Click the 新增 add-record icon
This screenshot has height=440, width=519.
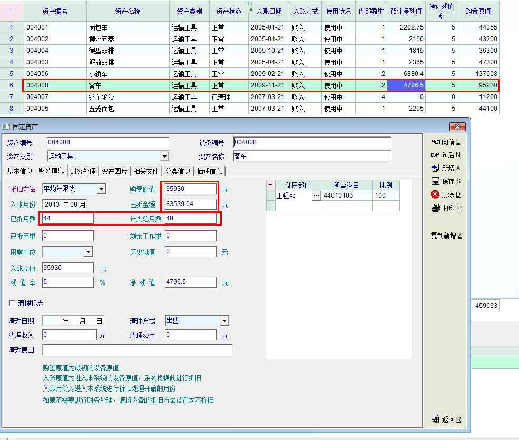[435, 168]
